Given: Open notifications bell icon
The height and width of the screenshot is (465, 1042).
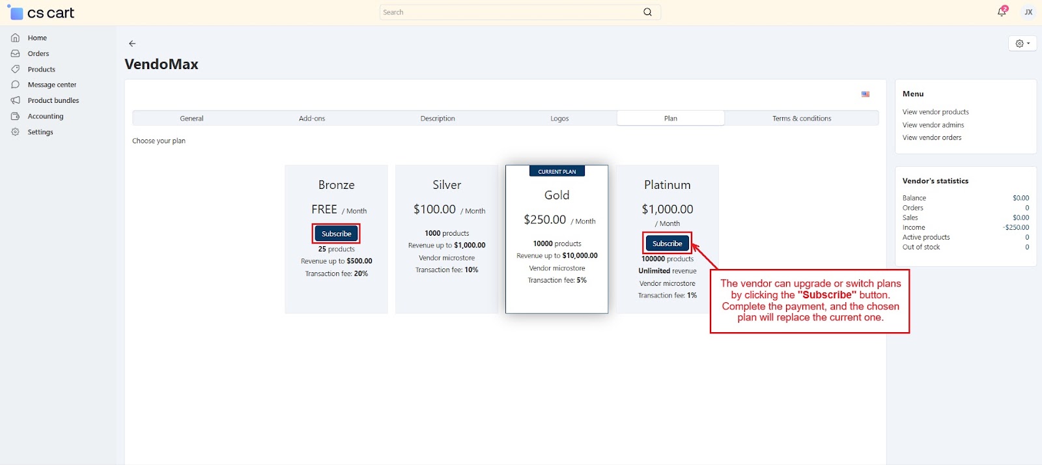Looking at the screenshot, I should (1002, 12).
